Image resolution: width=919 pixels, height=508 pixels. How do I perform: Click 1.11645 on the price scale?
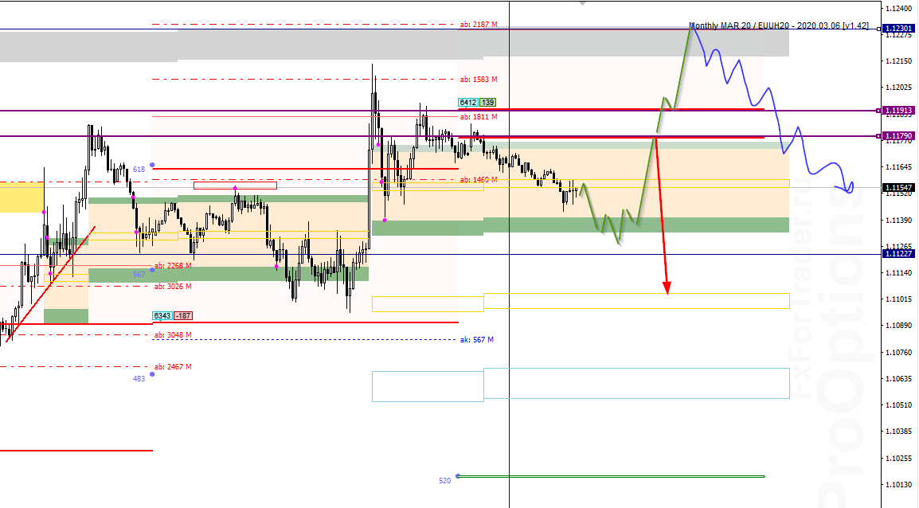(898, 167)
